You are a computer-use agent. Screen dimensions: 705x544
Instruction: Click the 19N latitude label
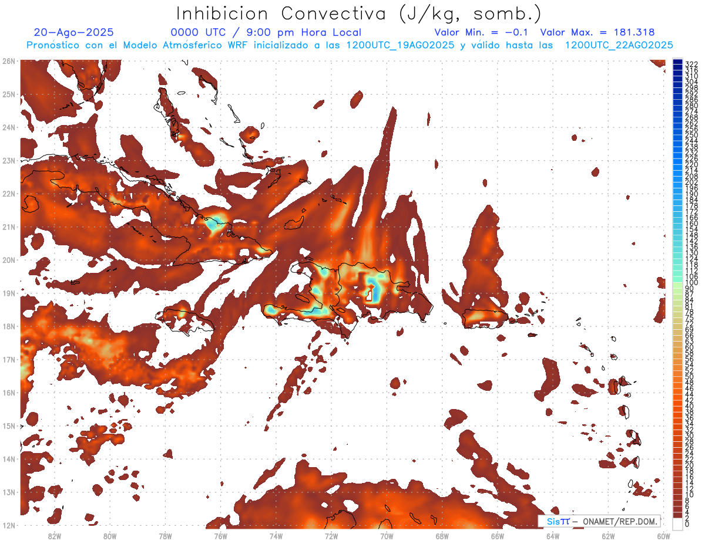9,293
